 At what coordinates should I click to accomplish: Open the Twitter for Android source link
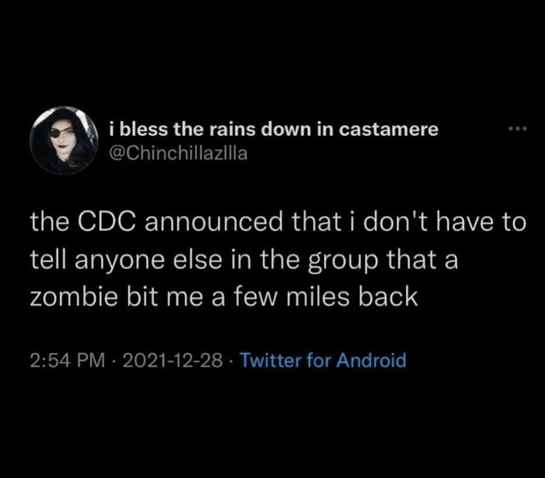(x=321, y=360)
